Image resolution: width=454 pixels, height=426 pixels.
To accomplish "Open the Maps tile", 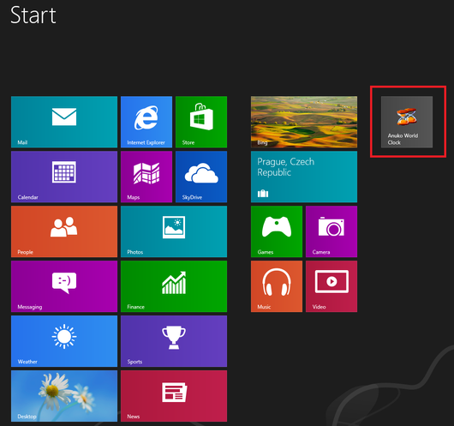I will point(146,177).
